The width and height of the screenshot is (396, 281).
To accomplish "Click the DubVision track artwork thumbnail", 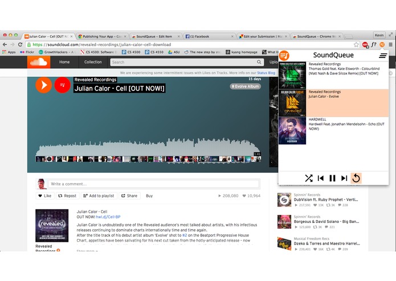I will [x=284, y=200].
